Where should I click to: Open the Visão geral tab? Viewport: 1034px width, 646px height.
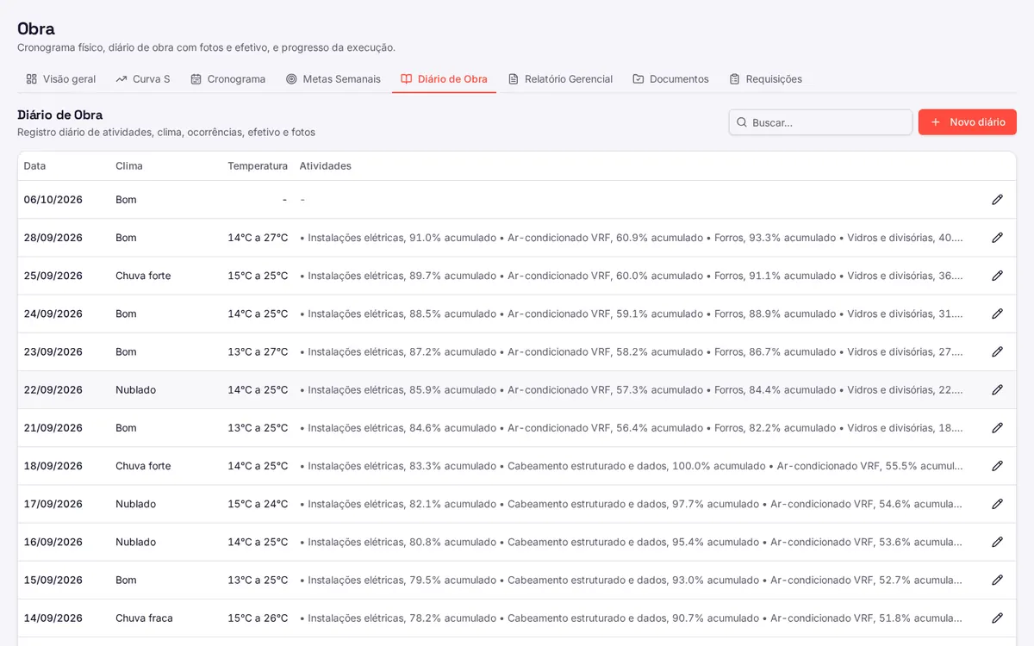(61, 78)
